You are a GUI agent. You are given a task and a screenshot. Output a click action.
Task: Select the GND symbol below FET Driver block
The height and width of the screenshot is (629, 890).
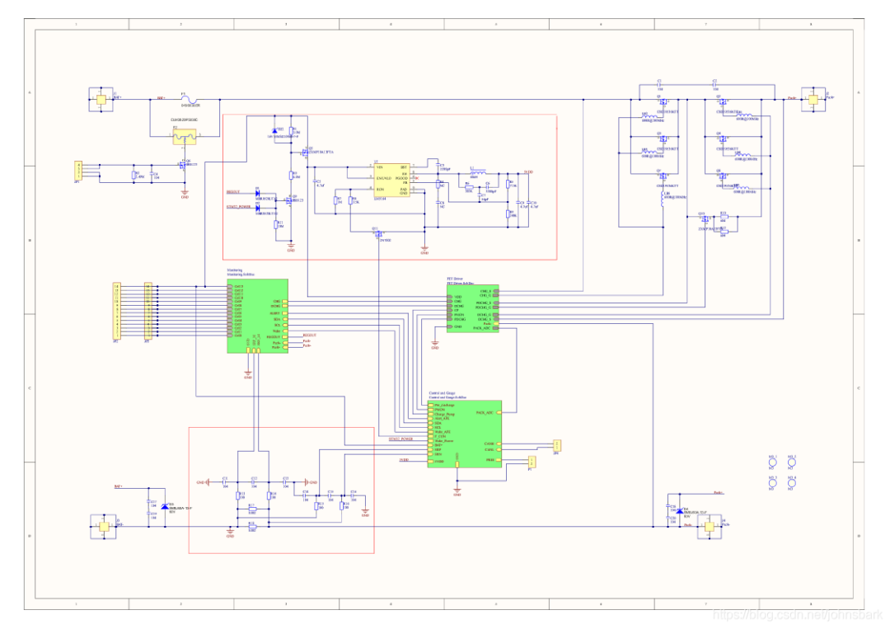click(435, 344)
